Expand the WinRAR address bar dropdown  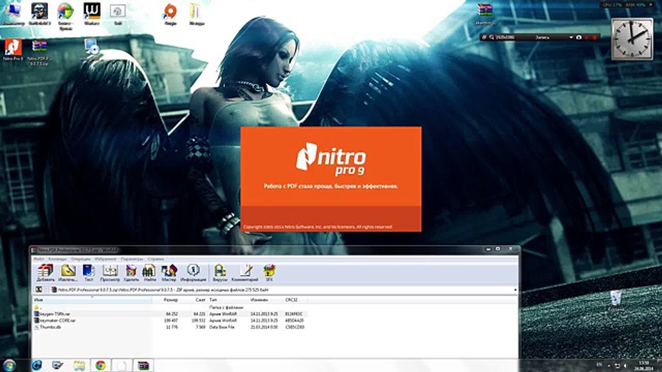(515, 290)
